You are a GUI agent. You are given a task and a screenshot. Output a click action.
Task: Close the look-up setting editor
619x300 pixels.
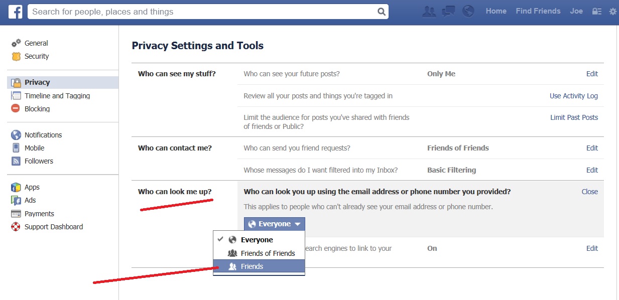590,192
